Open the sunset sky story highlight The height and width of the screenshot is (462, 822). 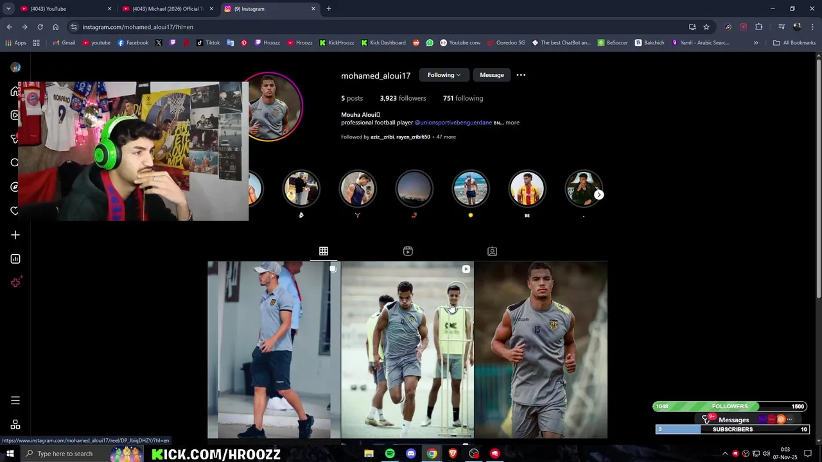[x=414, y=189]
